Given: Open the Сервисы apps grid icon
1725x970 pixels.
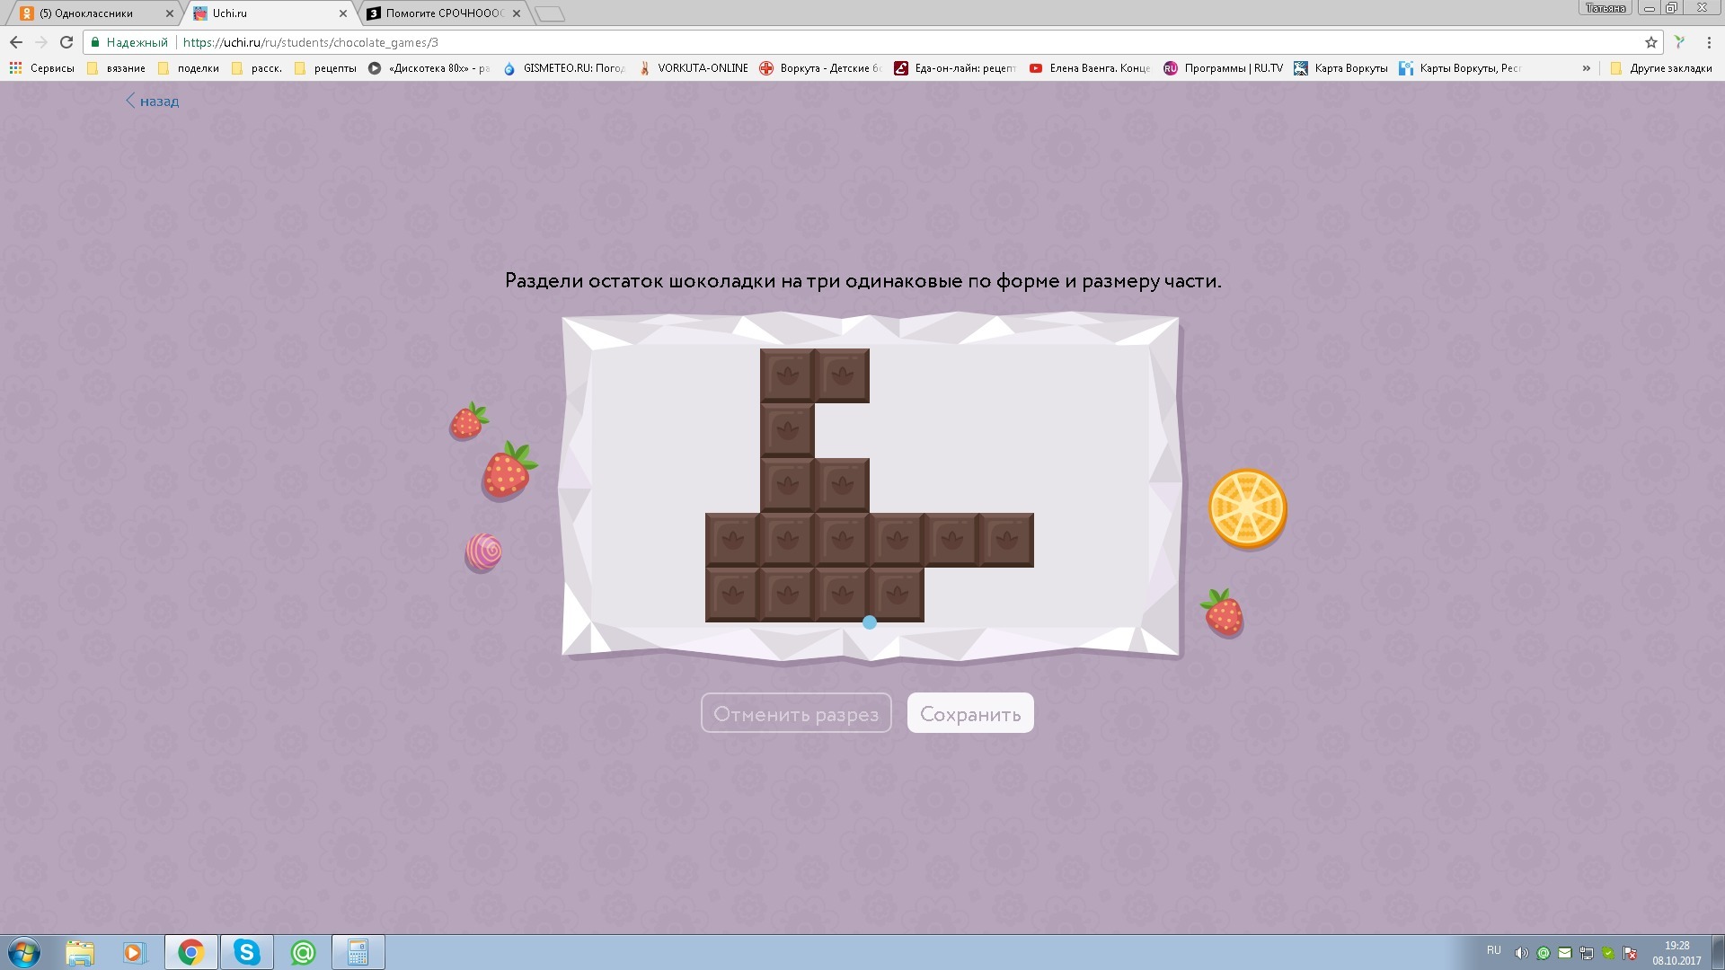Looking at the screenshot, I should tap(15, 68).
